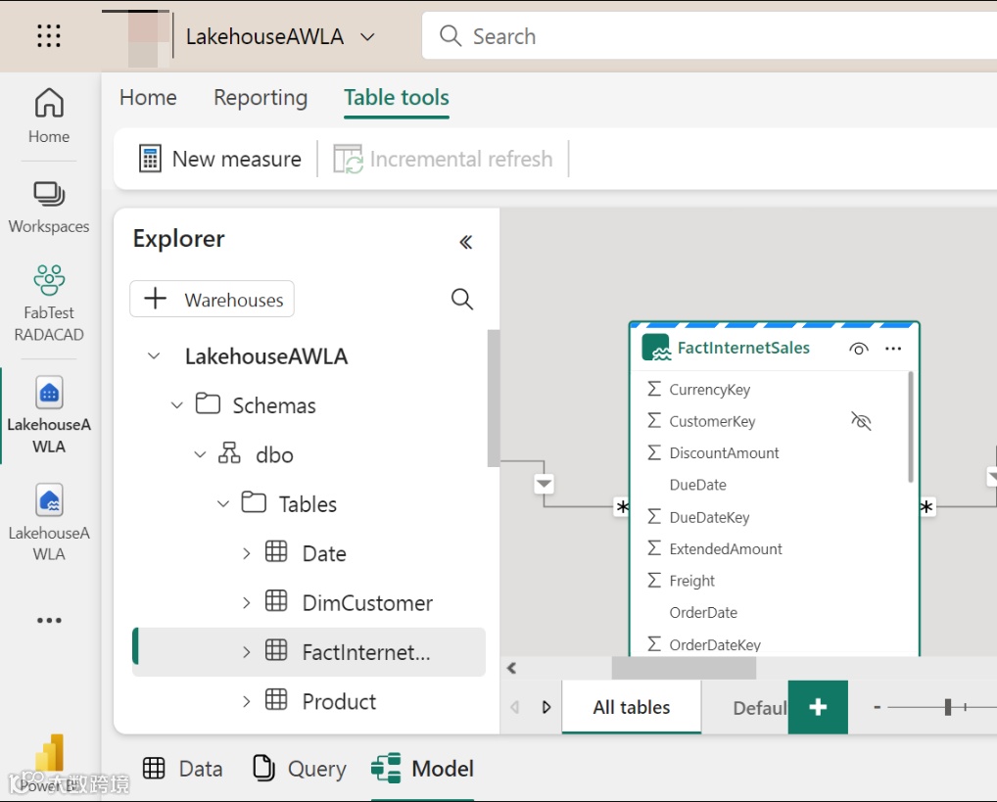Click the plus icon beside Warehouses
This screenshot has height=802, width=997.
pos(155,299)
